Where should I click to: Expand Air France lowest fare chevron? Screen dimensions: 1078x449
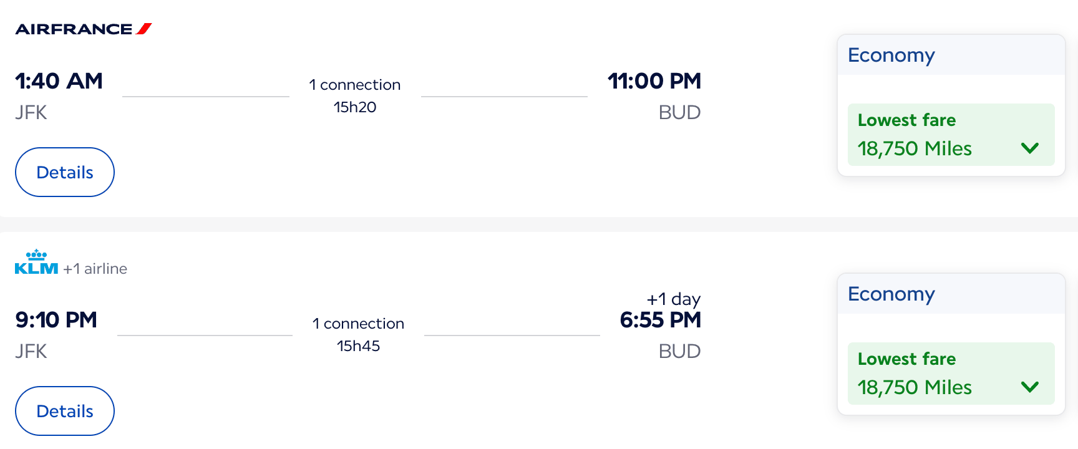click(1030, 148)
